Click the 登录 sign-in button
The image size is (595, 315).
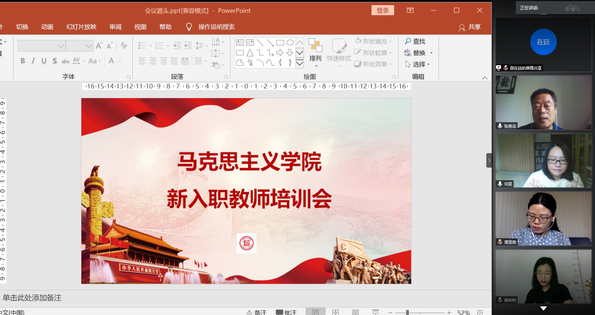383,10
